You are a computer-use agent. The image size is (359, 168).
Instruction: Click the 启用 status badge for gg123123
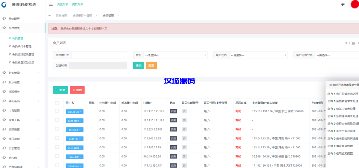173,112
